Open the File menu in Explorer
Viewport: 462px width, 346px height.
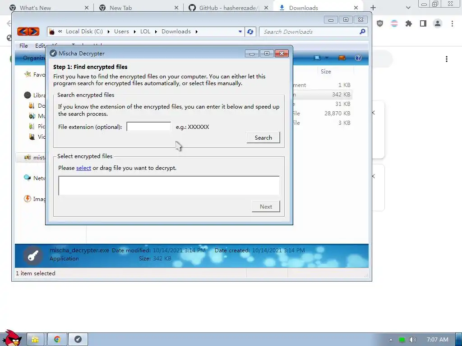(23, 46)
